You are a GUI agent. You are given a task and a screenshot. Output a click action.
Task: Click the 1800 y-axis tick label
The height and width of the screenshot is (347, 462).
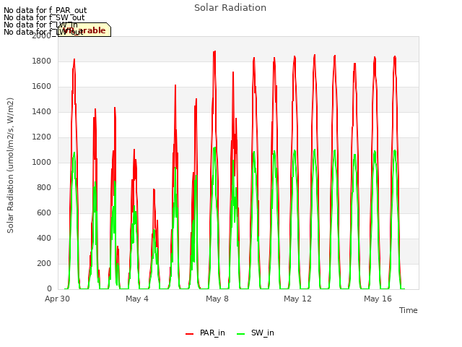(42, 61)
